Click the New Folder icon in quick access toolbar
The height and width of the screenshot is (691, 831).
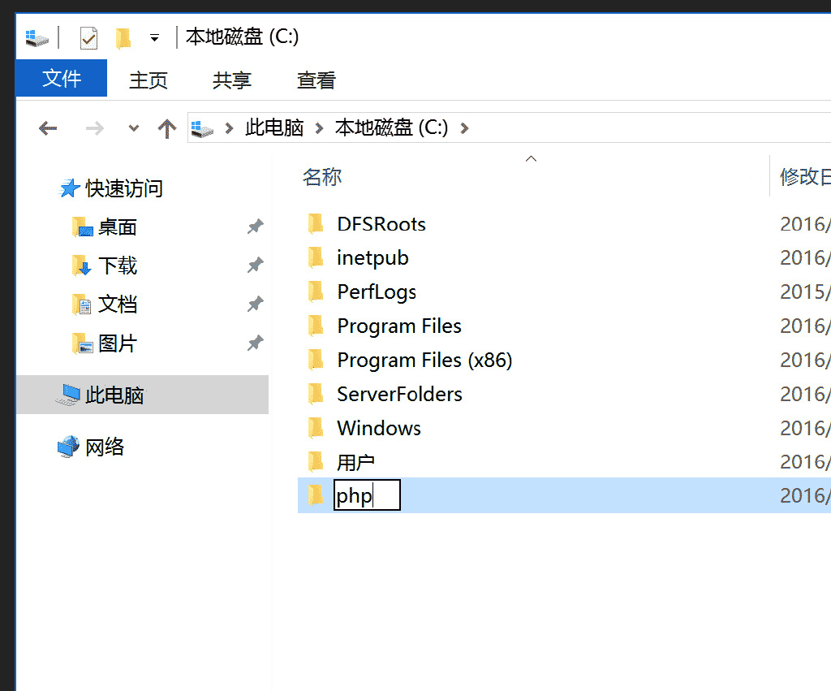[123, 37]
